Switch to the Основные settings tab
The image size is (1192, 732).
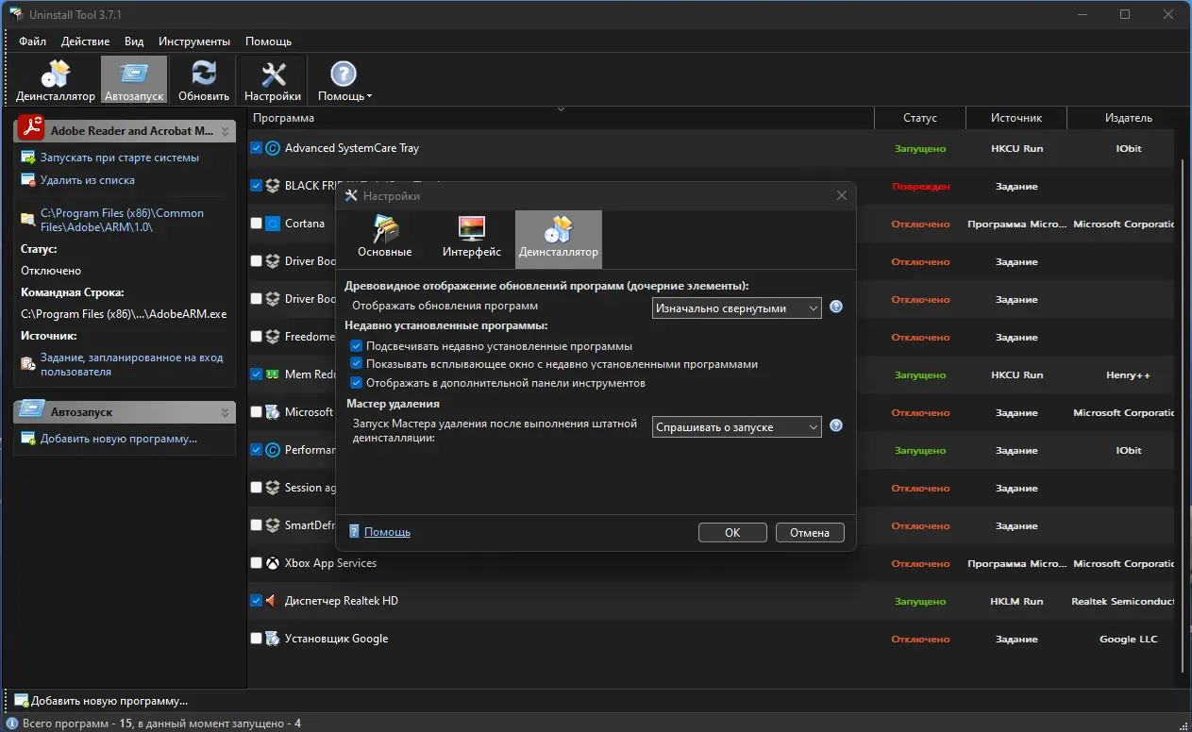(385, 238)
